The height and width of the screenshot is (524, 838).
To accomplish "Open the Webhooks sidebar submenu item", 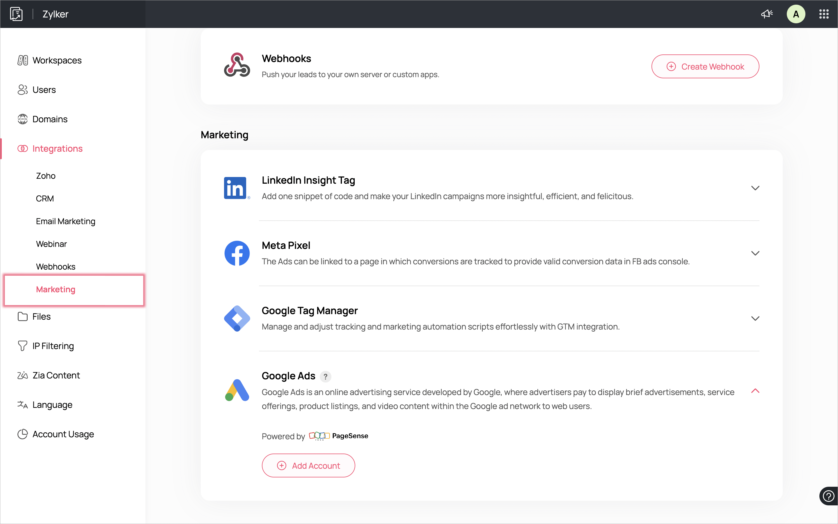I will point(55,266).
